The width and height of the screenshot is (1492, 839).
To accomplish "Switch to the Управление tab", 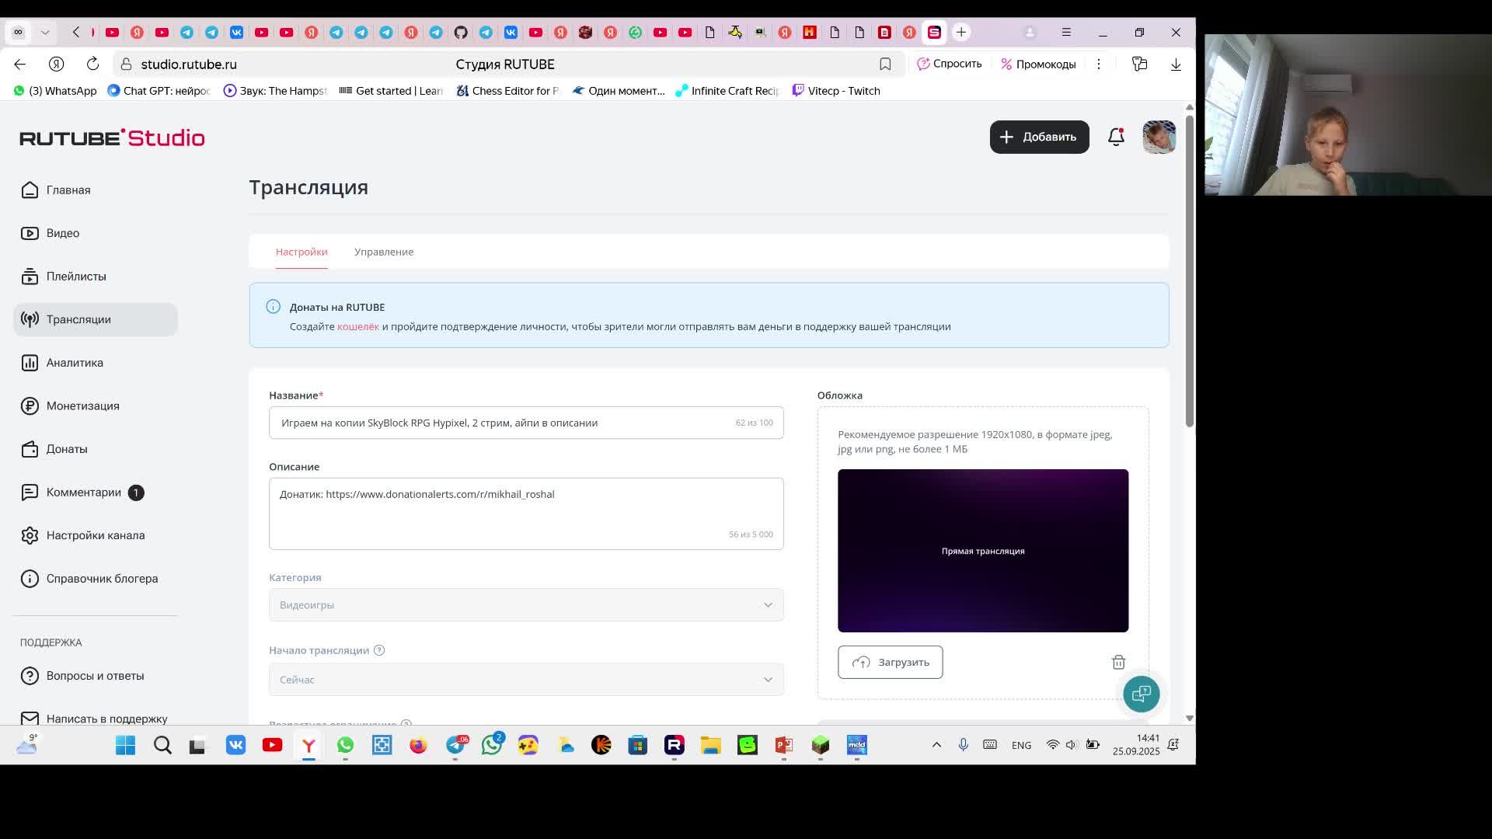I will pyautogui.click(x=384, y=252).
